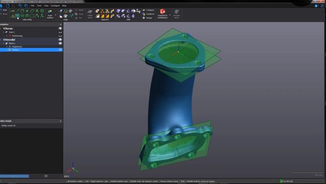Image resolution: width=326 pixels, height=184 pixels.
Task: Select the line entity tool
Action: (17, 11)
